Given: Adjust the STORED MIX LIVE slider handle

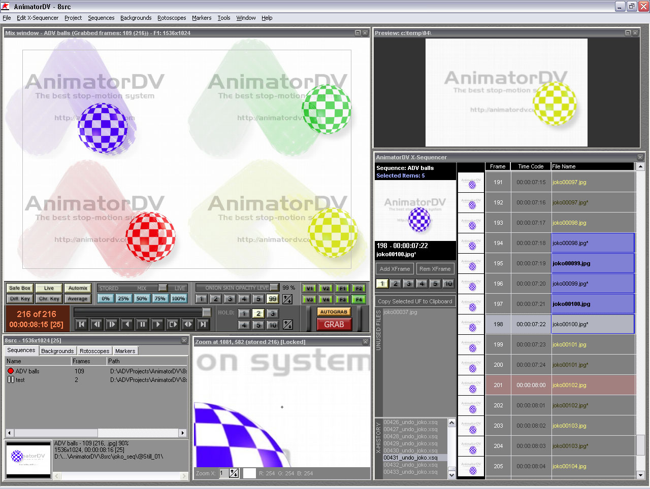Looking at the screenshot, I should [162, 288].
